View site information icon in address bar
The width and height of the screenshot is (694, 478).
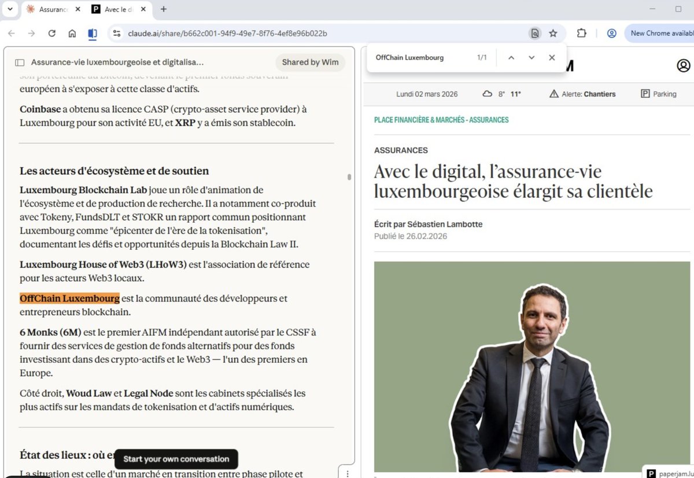(x=117, y=34)
